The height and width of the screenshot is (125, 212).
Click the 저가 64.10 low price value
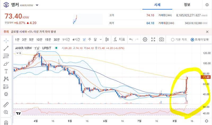150,23
